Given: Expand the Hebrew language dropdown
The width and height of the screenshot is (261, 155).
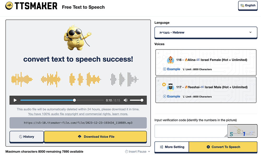Looking at the screenshot, I should (x=206, y=32).
